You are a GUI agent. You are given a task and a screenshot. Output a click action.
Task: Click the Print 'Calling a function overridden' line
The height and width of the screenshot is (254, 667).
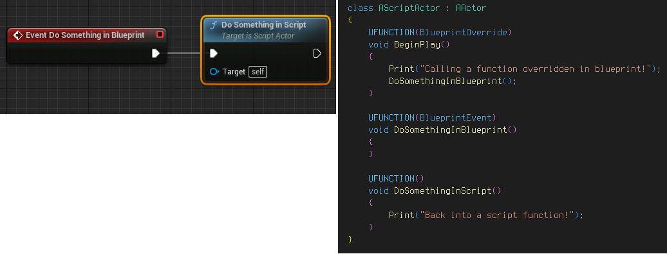(525, 69)
